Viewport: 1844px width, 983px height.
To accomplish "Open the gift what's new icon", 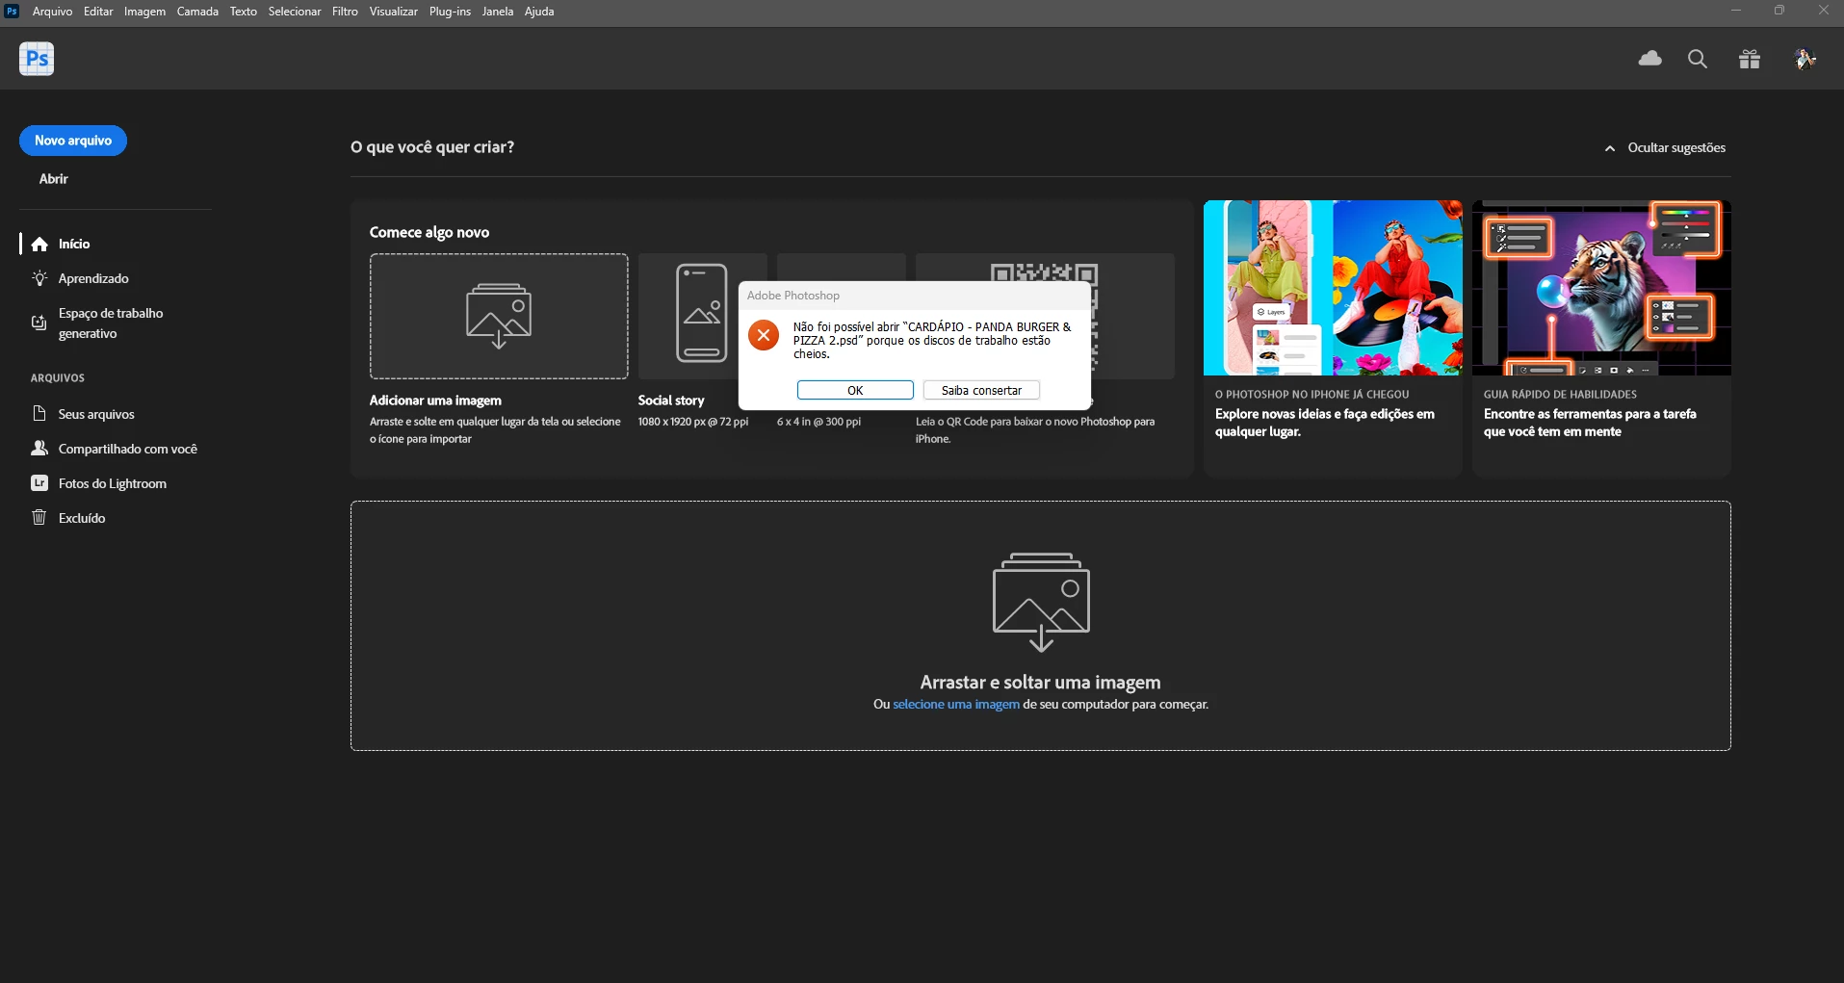I will (1750, 59).
